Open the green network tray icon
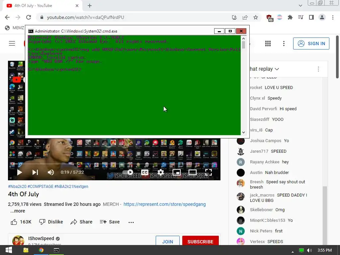This screenshot has width=340, height=255. (x=301, y=250)
